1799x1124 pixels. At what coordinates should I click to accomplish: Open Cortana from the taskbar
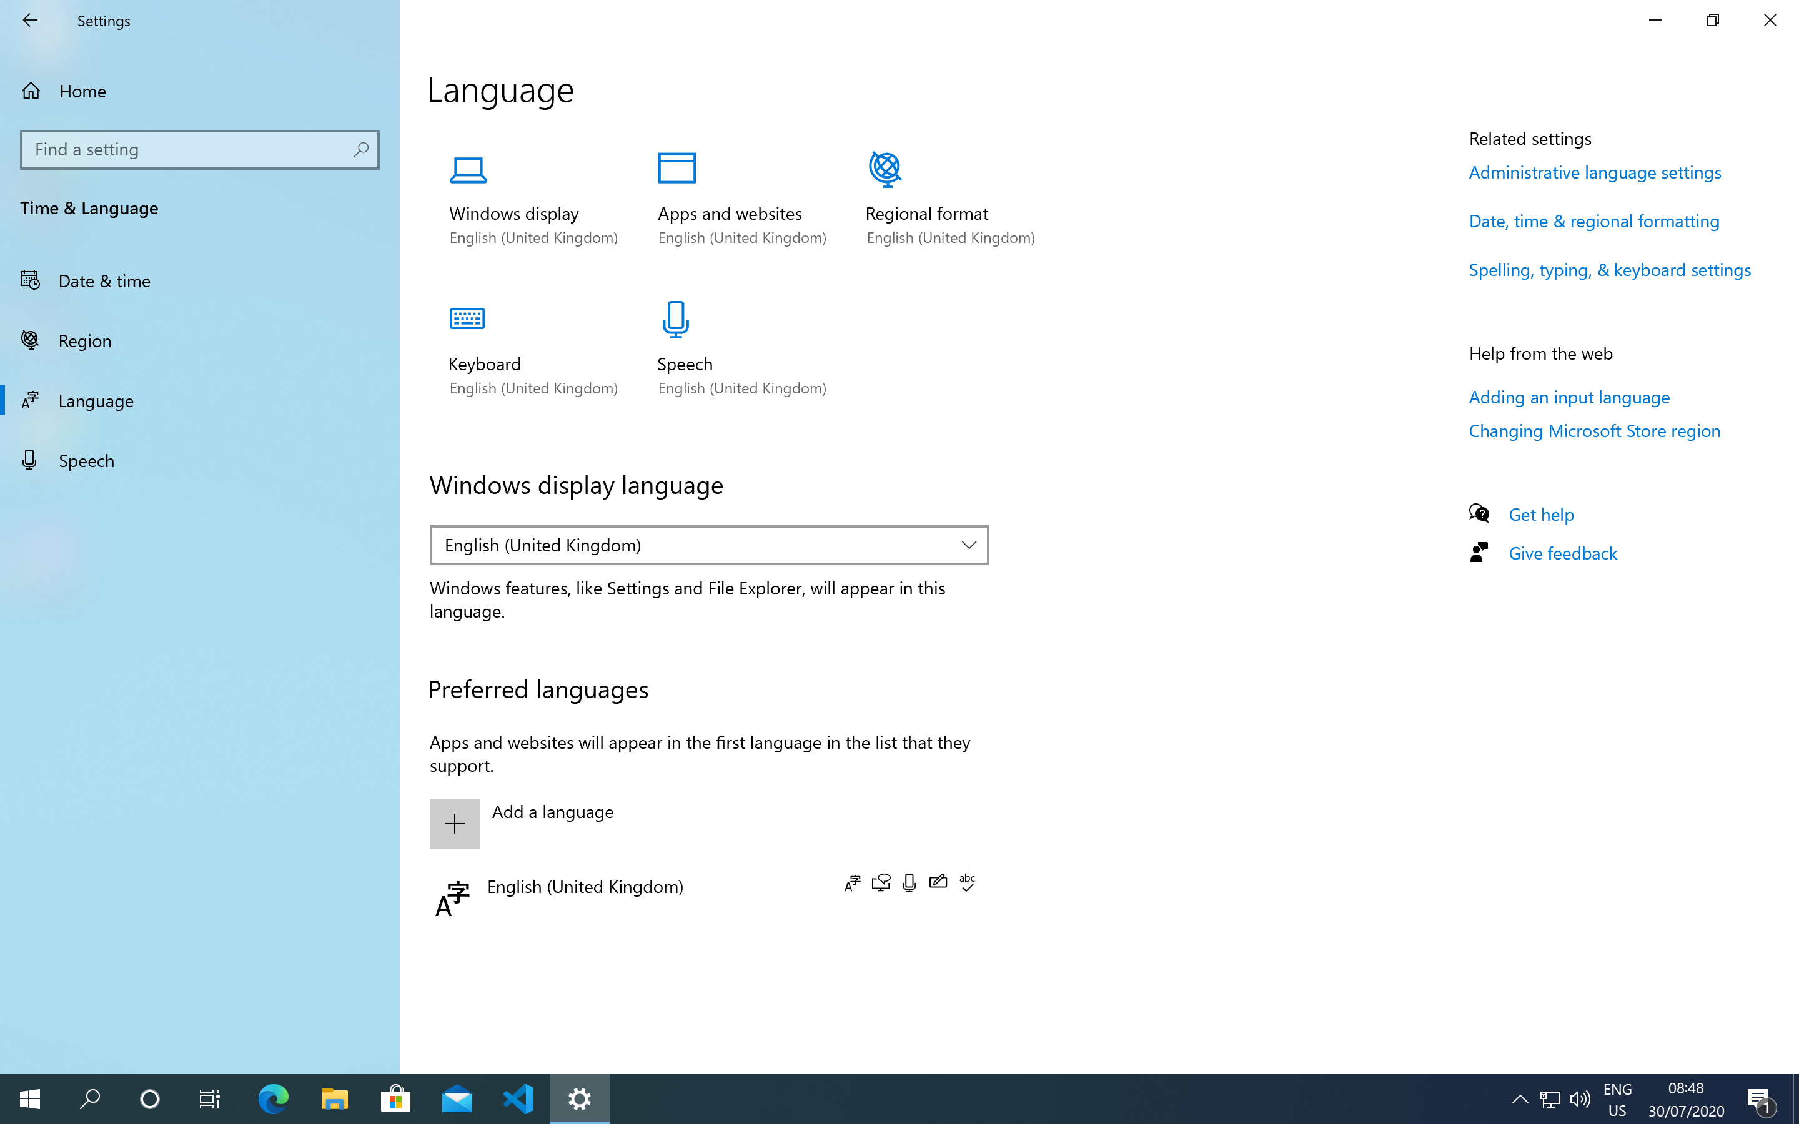pyautogui.click(x=149, y=1099)
